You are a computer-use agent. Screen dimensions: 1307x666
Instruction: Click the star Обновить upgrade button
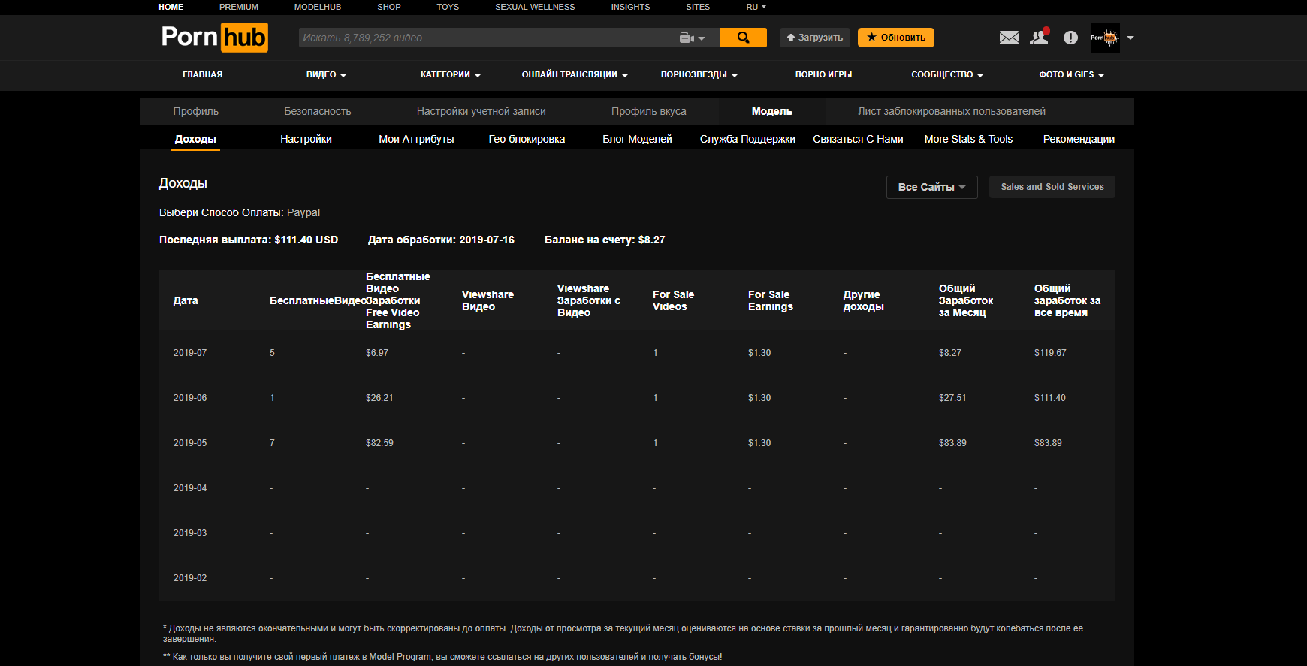[x=895, y=38]
